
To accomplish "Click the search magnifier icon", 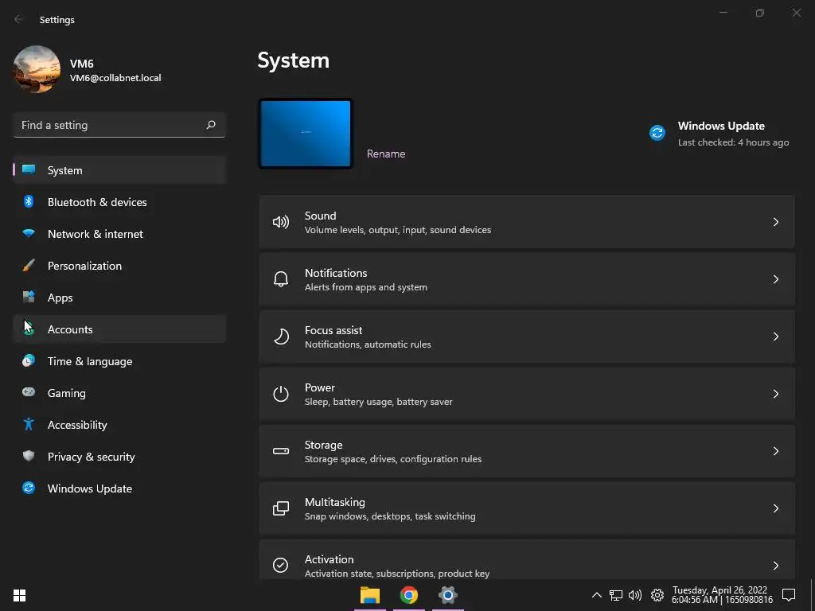I will click(210, 125).
